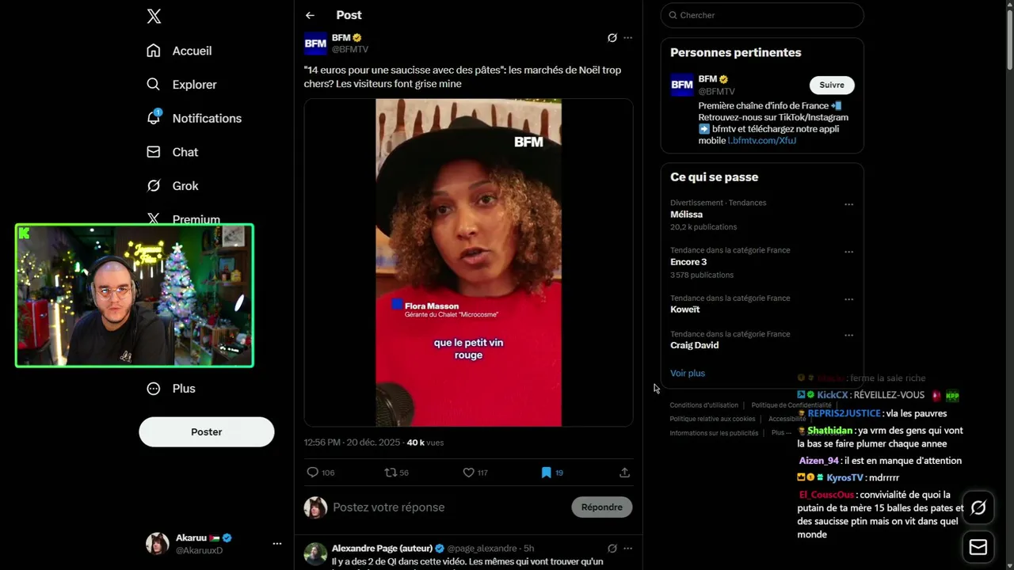Open Politique relative aux cookies link
This screenshot has height=570, width=1014.
pos(712,419)
